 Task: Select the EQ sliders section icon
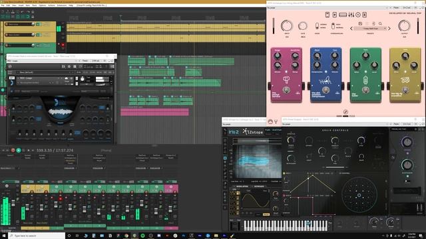click(x=351, y=15)
